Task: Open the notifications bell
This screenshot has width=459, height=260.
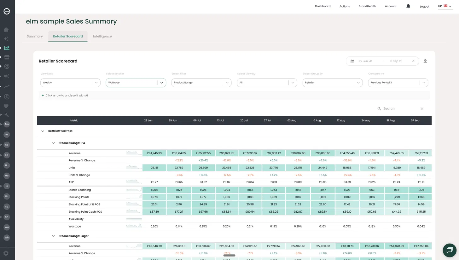Action: click(x=408, y=6)
